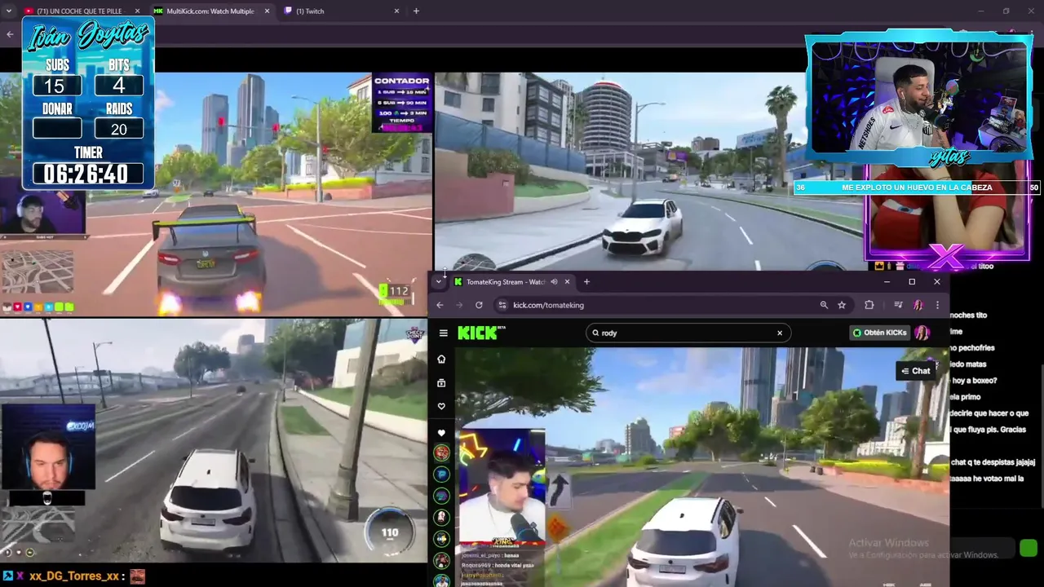Go back in the MultiKick window
The image size is (1044, 587).
click(x=10, y=34)
